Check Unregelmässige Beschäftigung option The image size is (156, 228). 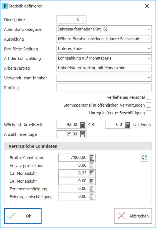tap(149, 113)
